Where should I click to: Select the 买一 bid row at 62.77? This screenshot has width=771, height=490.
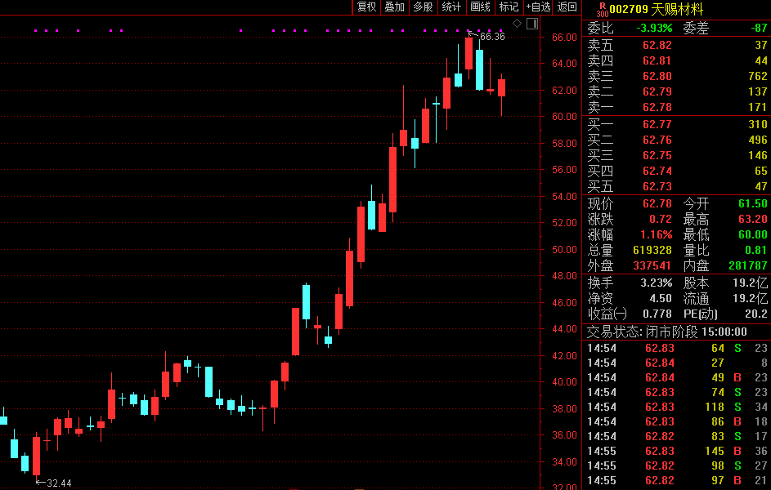point(677,124)
